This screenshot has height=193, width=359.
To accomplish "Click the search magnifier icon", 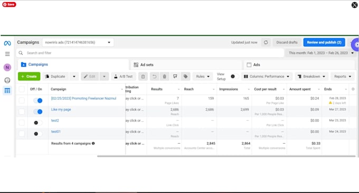I will tap(21, 53).
